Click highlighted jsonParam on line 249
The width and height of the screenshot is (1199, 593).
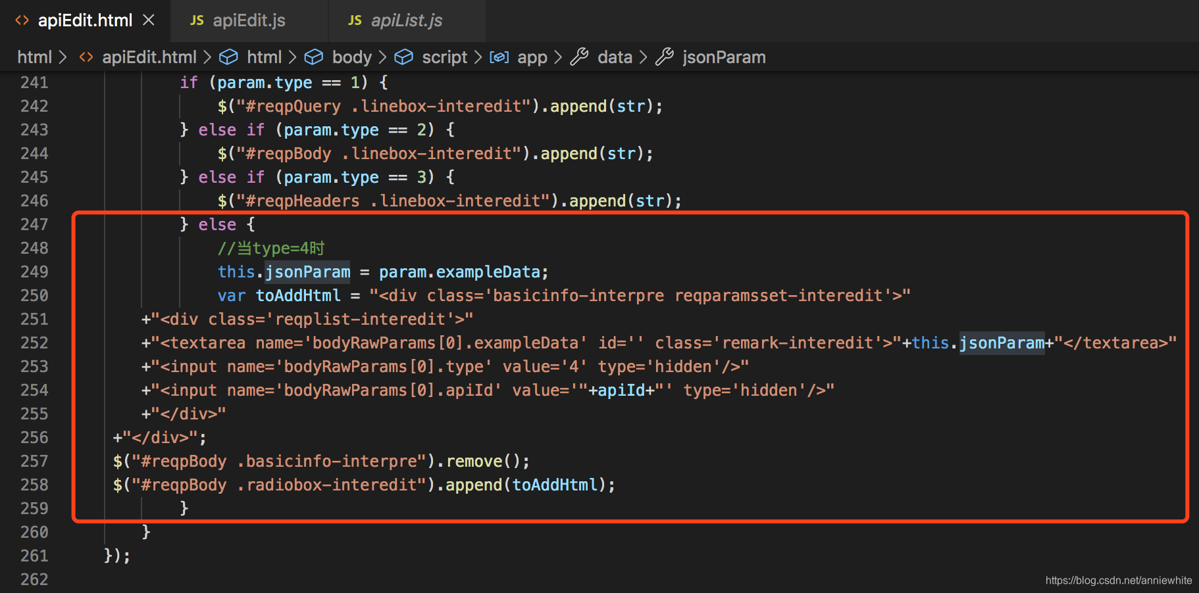(307, 272)
